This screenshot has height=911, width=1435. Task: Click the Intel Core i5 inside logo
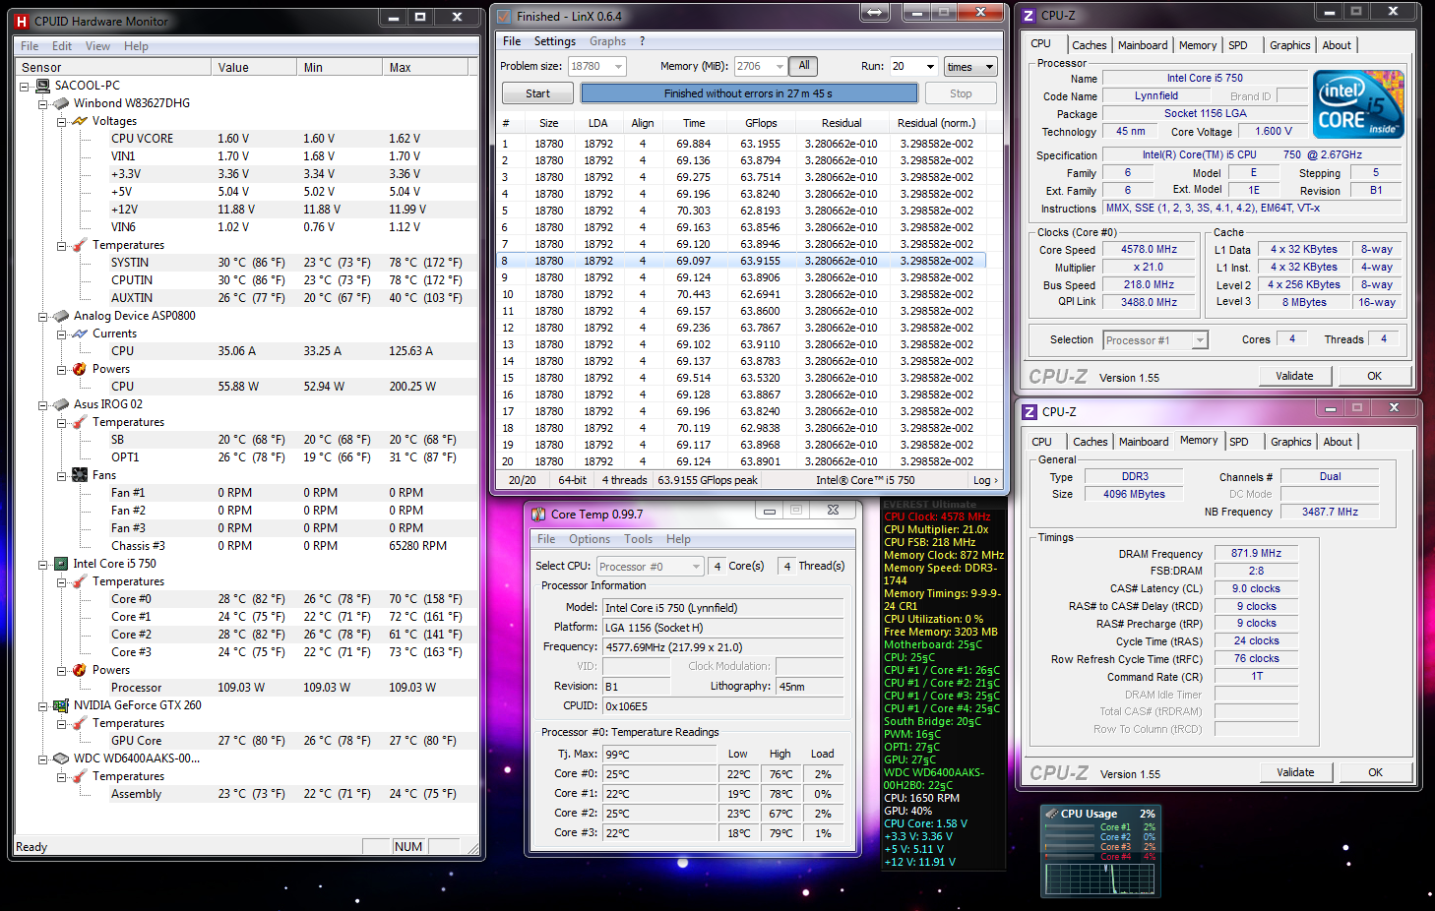pyautogui.click(x=1359, y=104)
